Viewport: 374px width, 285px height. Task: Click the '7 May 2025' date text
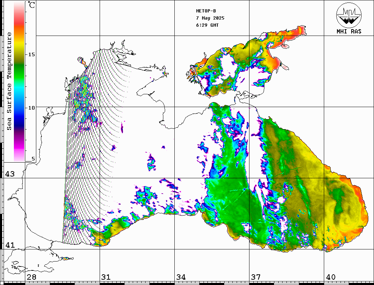210,18
